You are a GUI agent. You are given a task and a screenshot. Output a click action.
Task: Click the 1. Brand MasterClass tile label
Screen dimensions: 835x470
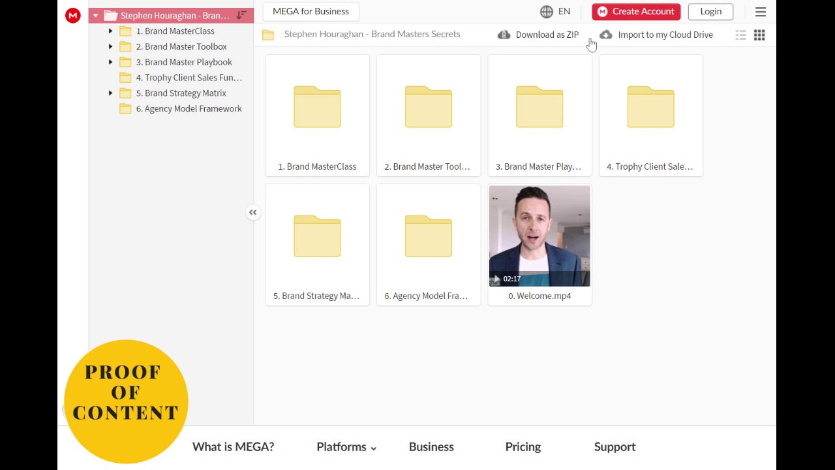tap(317, 166)
